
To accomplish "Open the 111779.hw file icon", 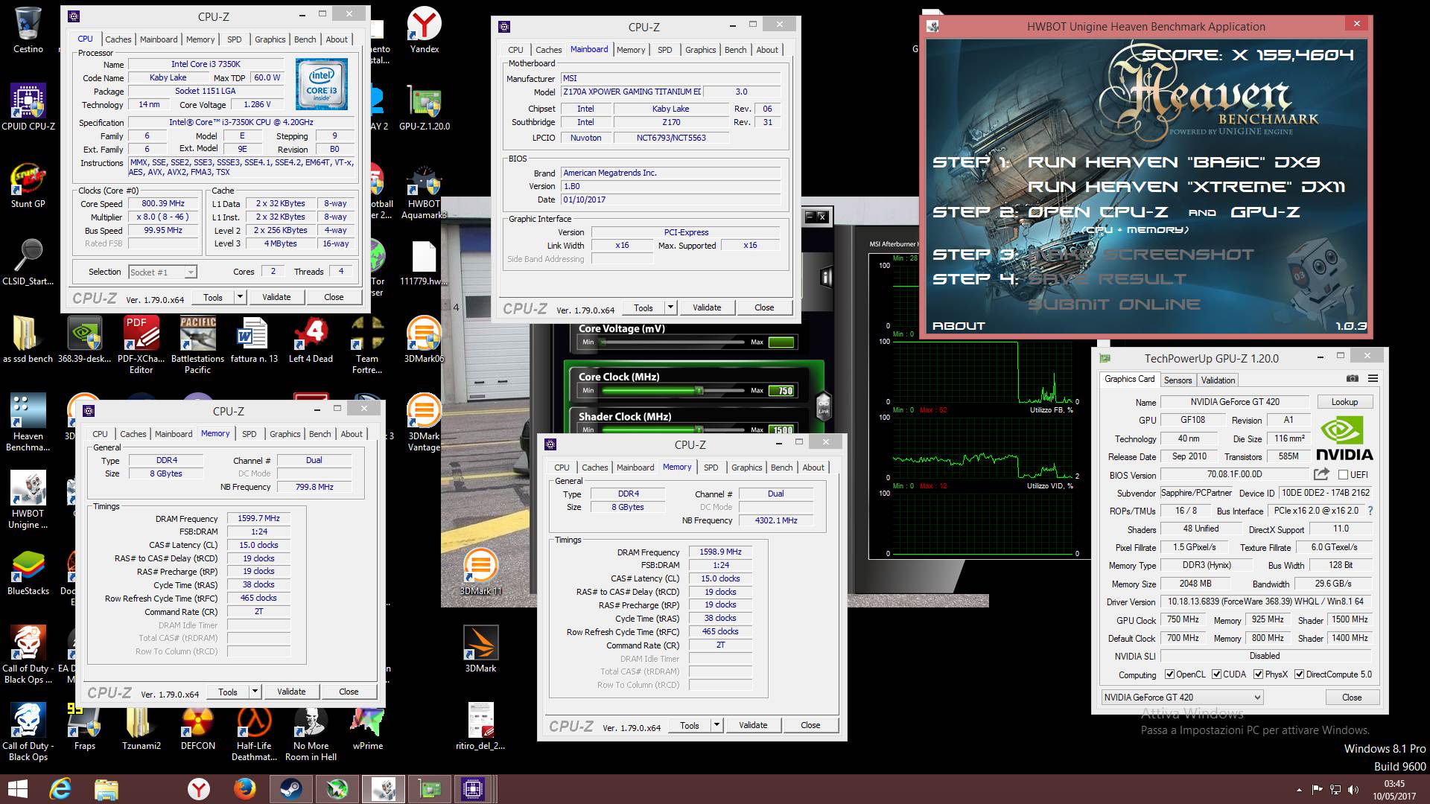I will click(423, 262).
